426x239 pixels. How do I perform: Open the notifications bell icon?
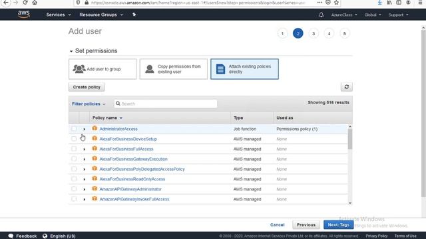pyautogui.click(x=321, y=15)
